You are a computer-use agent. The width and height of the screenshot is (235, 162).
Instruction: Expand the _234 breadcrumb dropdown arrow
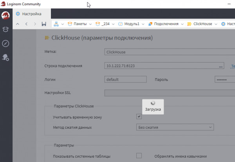(x=113, y=24)
